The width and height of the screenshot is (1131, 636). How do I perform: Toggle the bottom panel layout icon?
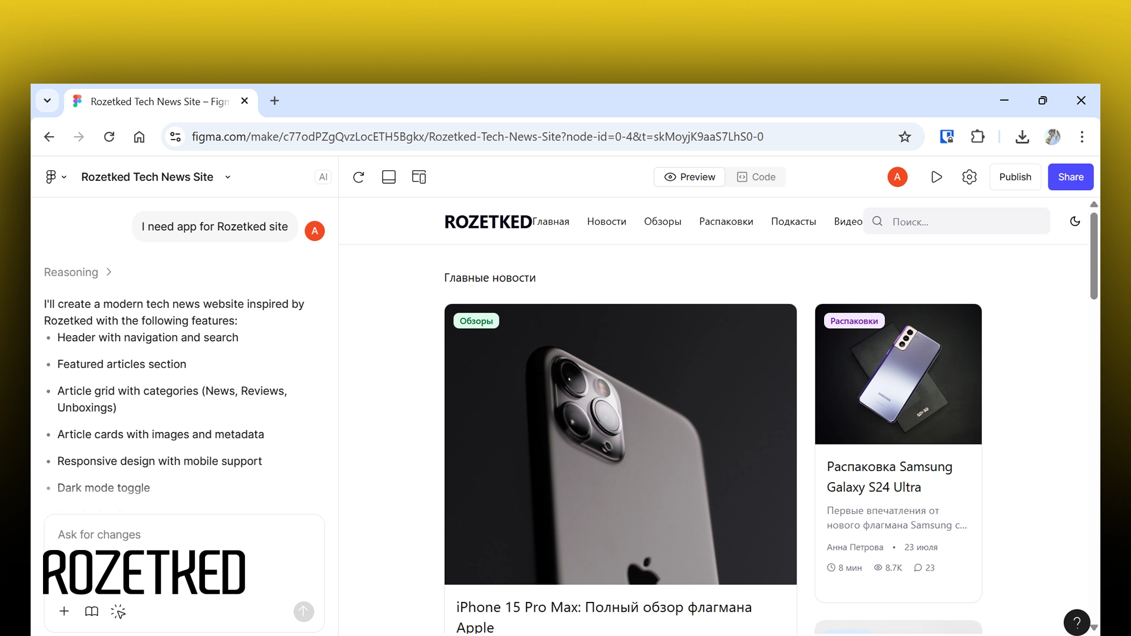[x=389, y=177]
